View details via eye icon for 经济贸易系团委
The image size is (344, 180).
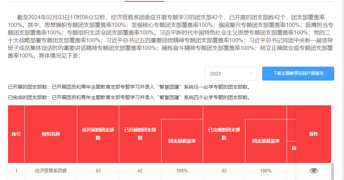[314, 171]
